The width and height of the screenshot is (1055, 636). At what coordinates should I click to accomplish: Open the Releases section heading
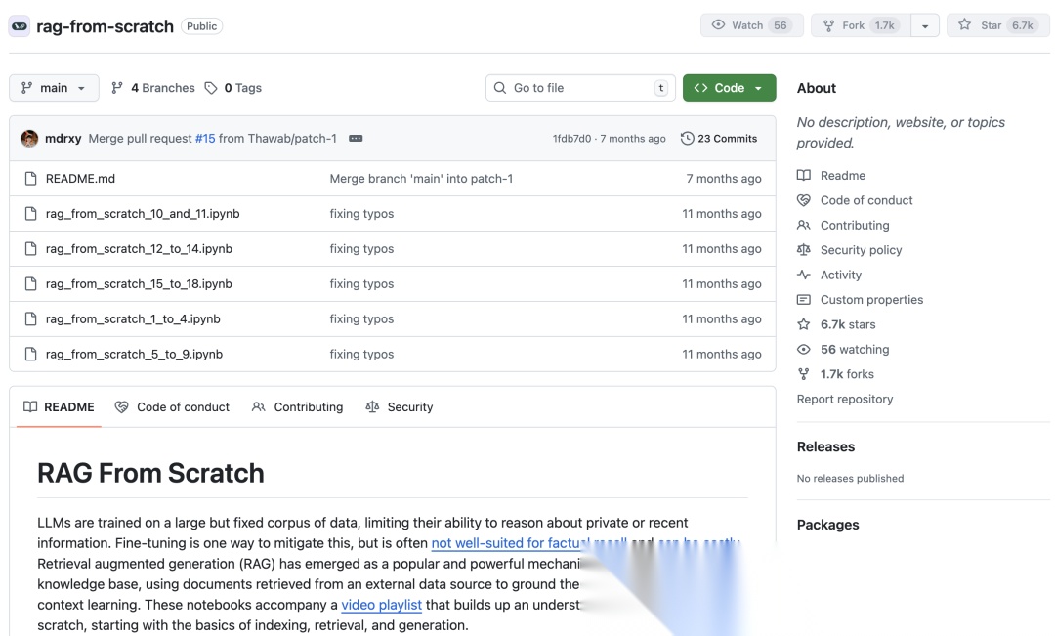point(825,446)
